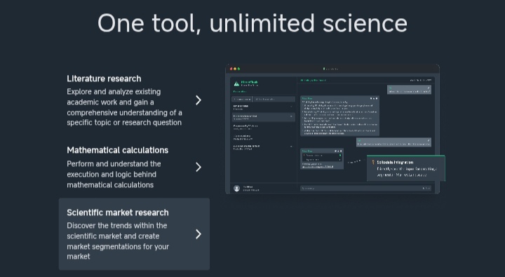Expand the Literature research chevron arrow

(x=198, y=100)
